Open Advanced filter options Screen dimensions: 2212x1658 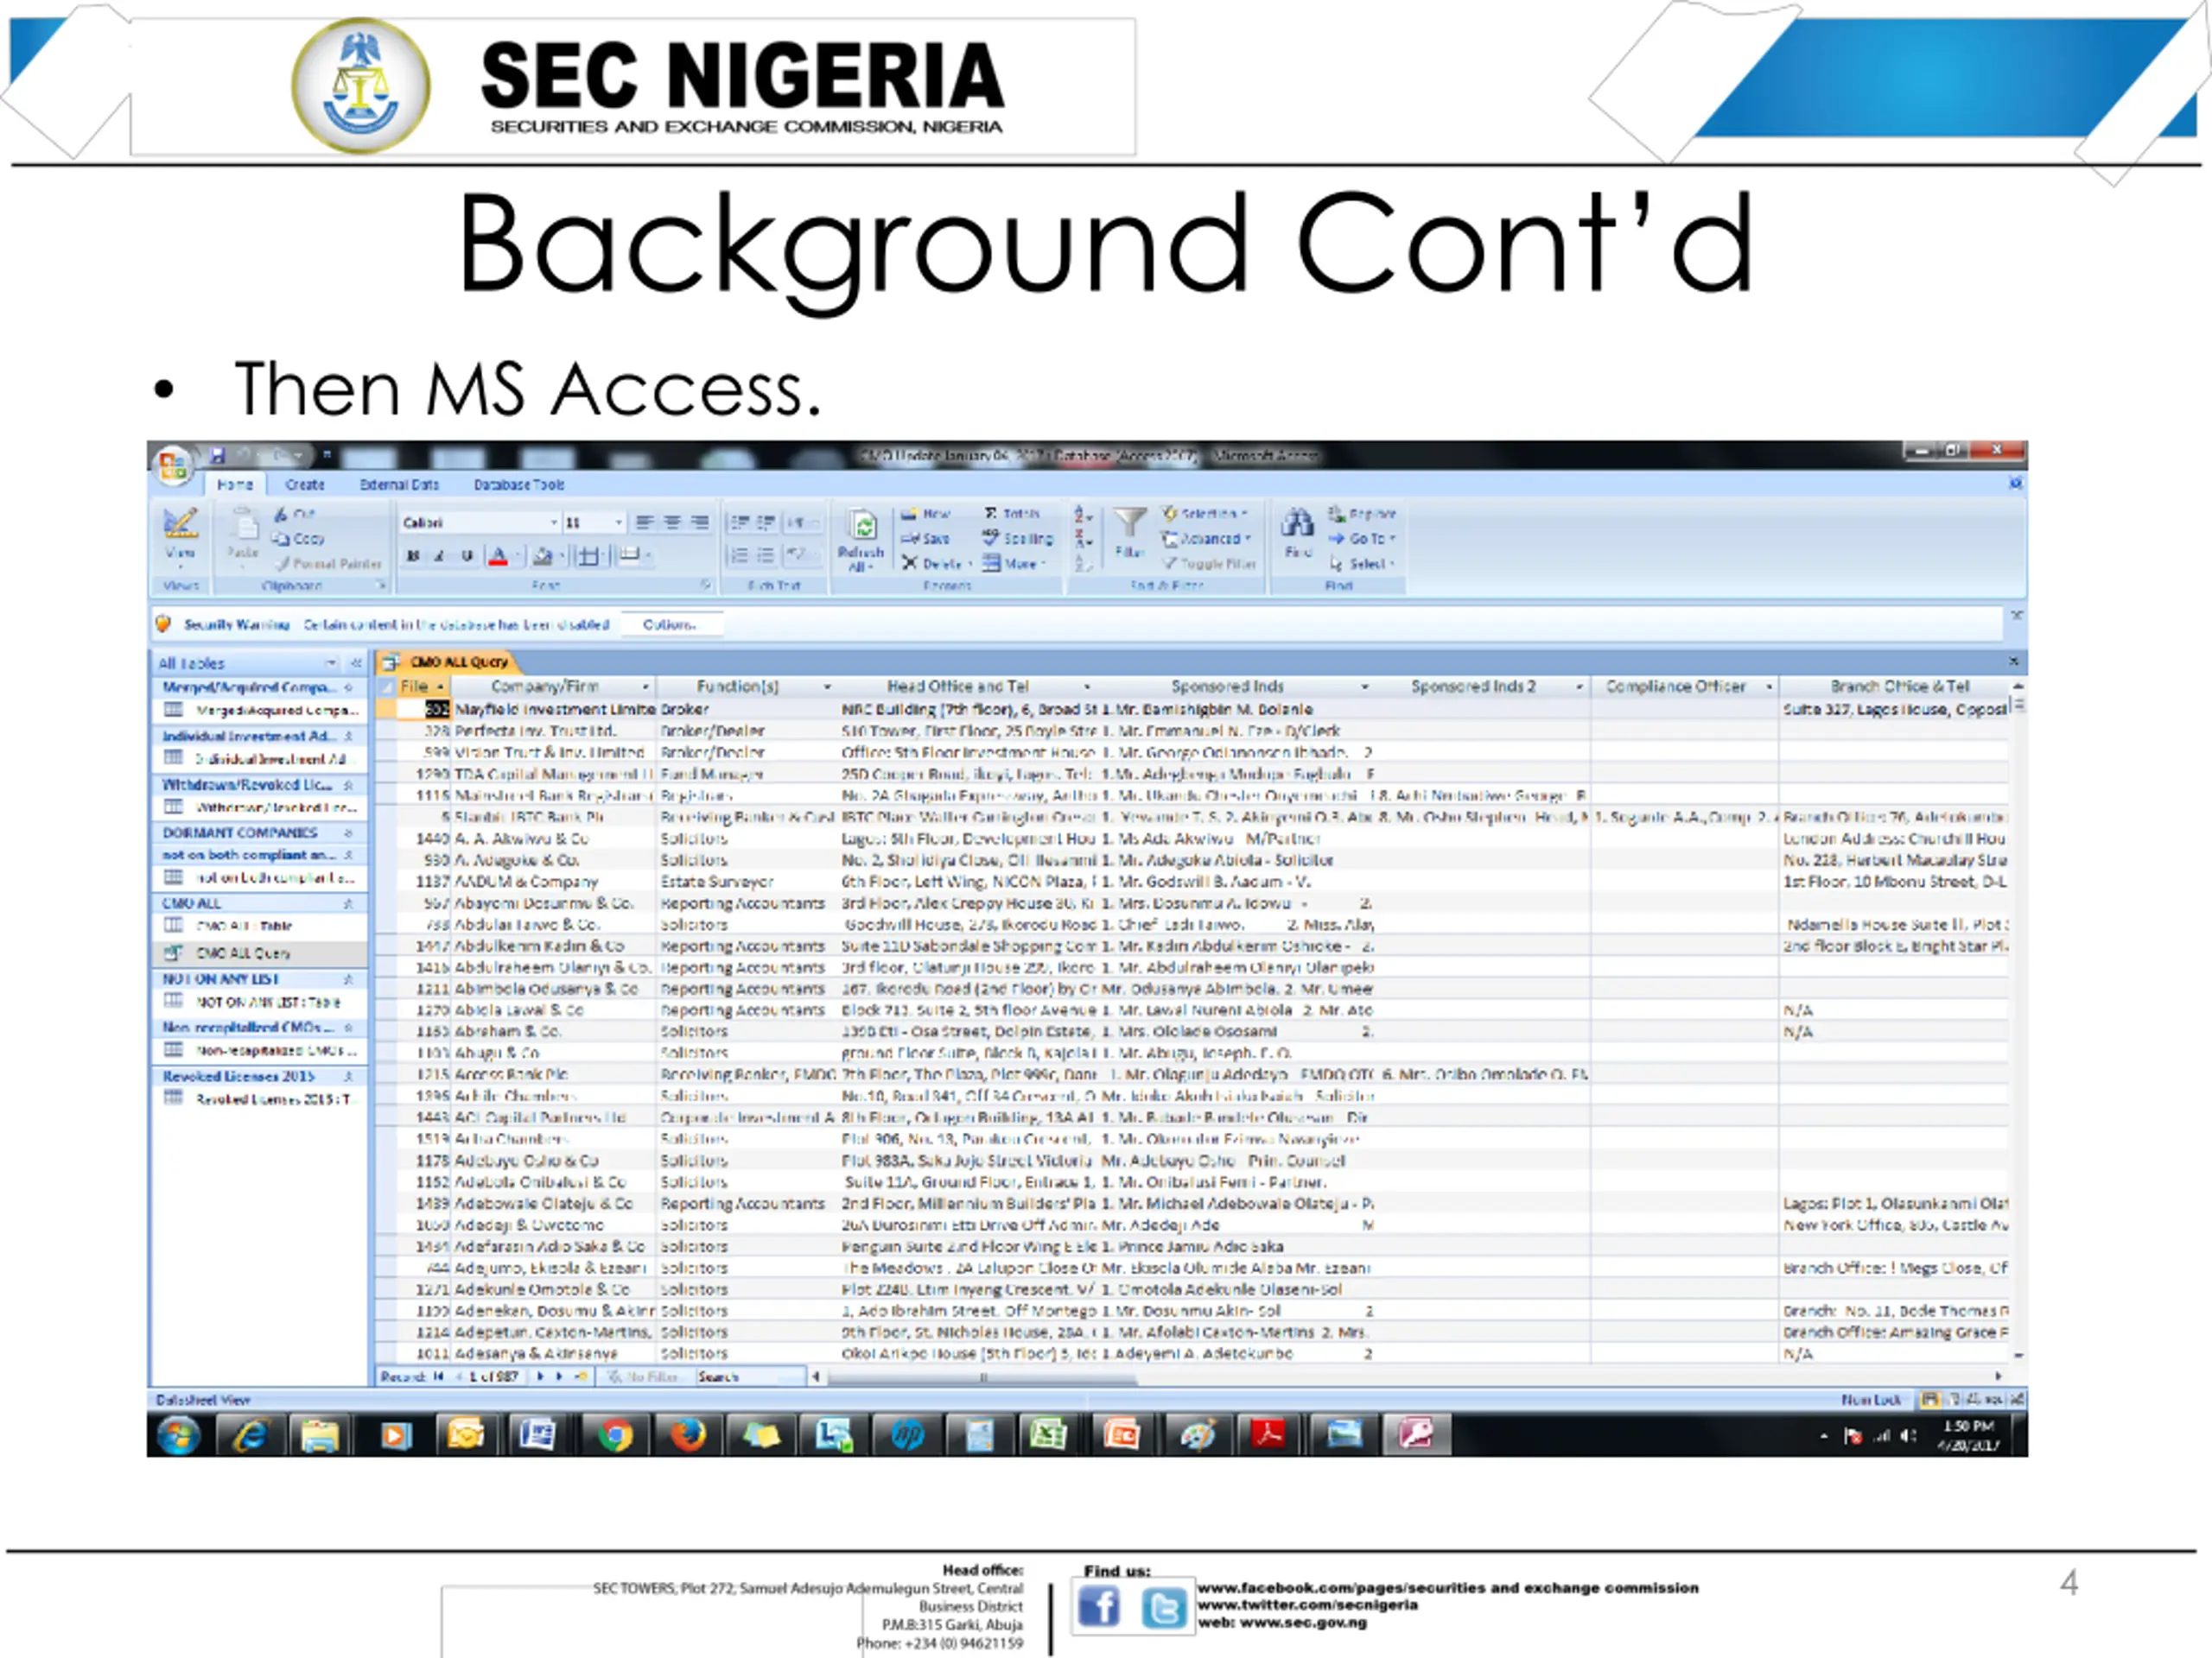1206,539
